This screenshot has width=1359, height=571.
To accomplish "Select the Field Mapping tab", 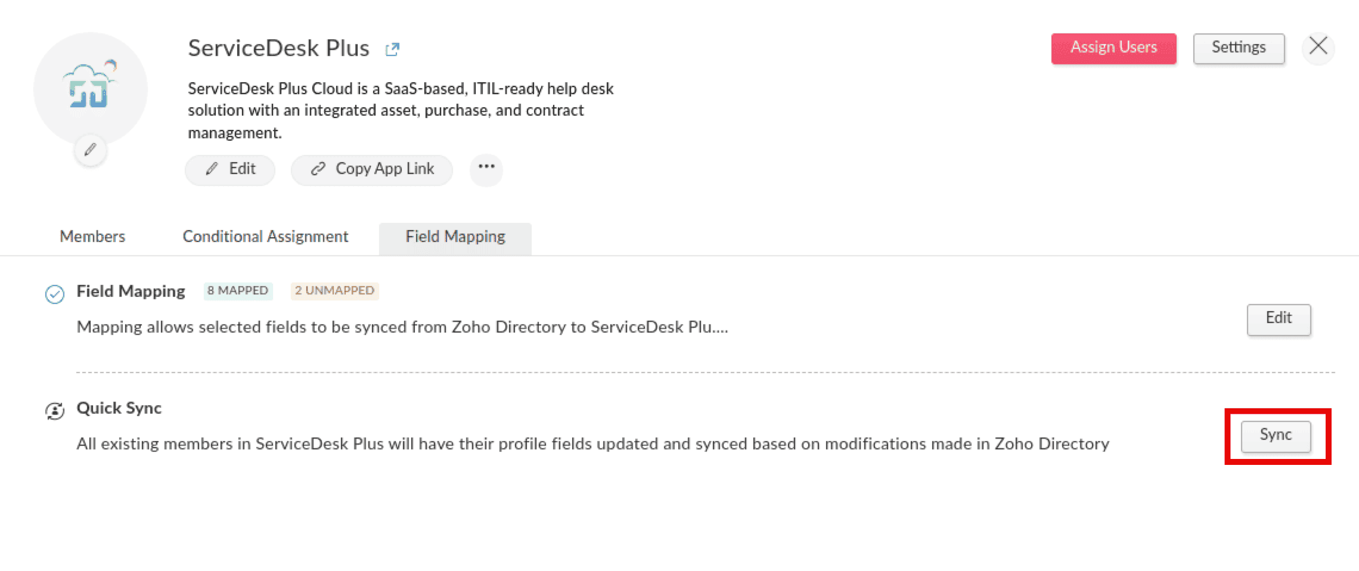I will tap(455, 237).
